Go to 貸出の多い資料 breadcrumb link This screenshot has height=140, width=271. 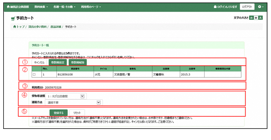coord(37,27)
